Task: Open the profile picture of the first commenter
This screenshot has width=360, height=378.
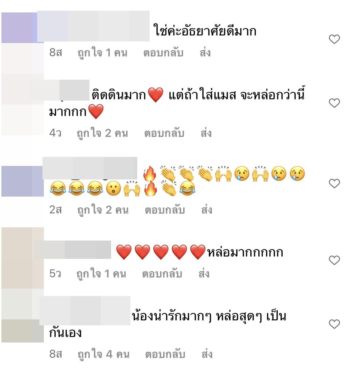Action: (x=22, y=28)
